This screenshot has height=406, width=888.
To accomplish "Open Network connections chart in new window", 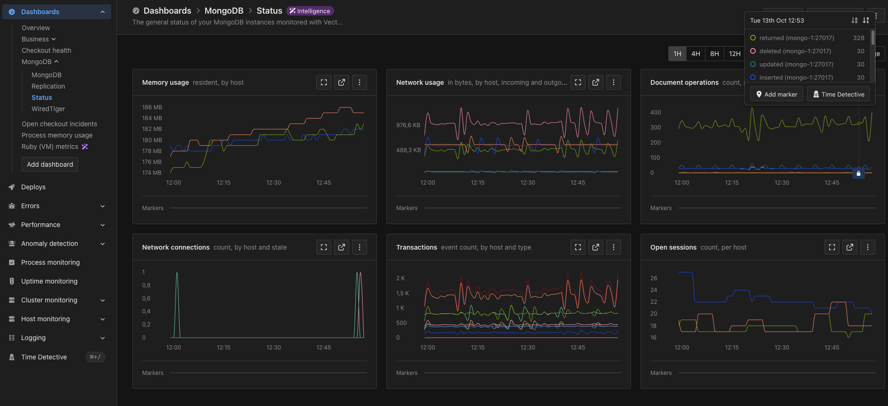I will click(342, 247).
